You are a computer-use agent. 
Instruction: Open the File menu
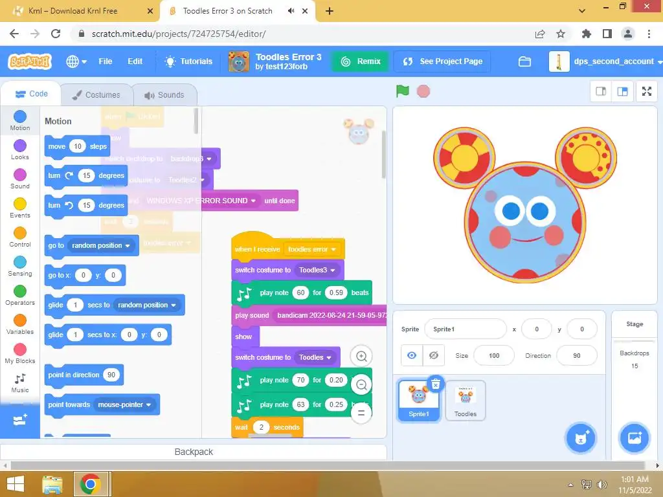tap(106, 61)
